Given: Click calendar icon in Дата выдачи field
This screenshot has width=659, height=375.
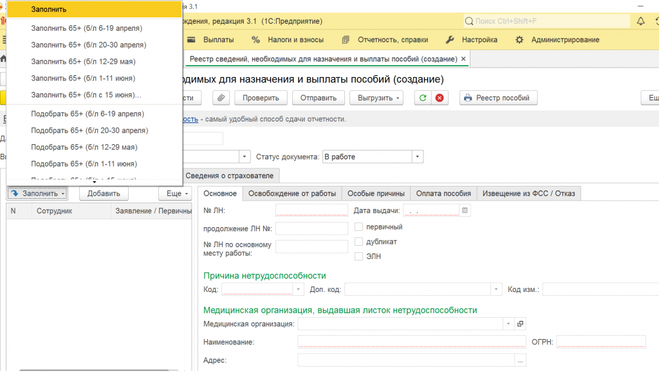Looking at the screenshot, I should coord(465,210).
